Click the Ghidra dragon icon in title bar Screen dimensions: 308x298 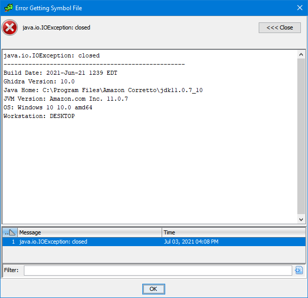(9, 8)
